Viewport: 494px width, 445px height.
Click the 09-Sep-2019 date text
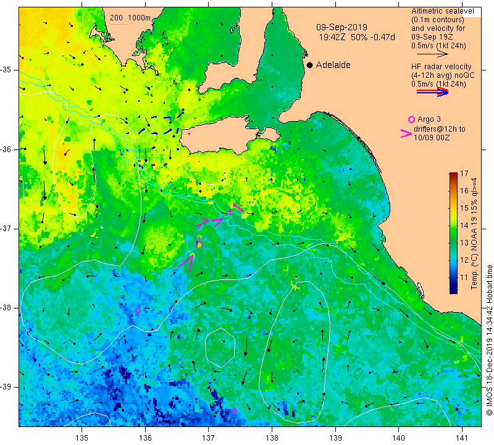point(341,27)
